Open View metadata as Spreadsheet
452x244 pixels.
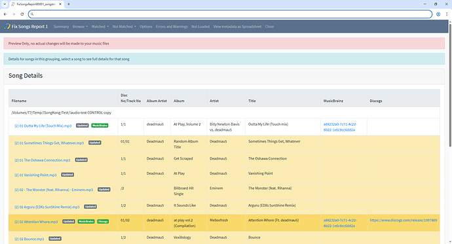[237, 26]
